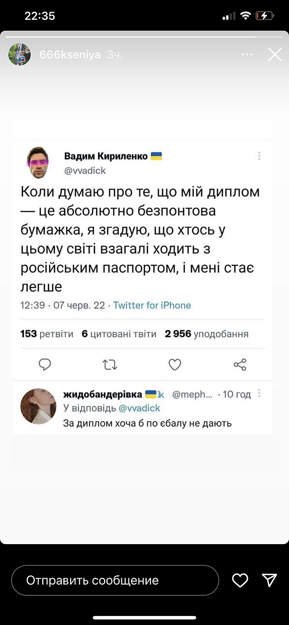Tap the 666kseniya story avatar

[x=20, y=54]
